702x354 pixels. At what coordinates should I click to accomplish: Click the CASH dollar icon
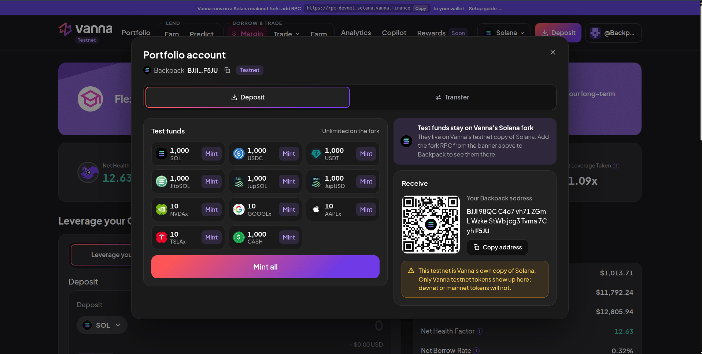click(239, 237)
